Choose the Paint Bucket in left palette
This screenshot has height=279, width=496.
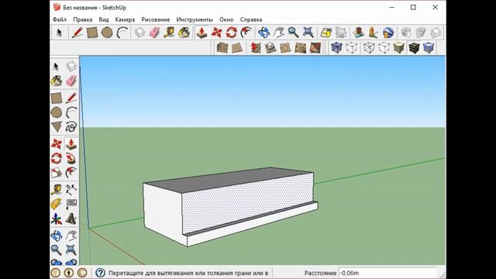point(57,81)
